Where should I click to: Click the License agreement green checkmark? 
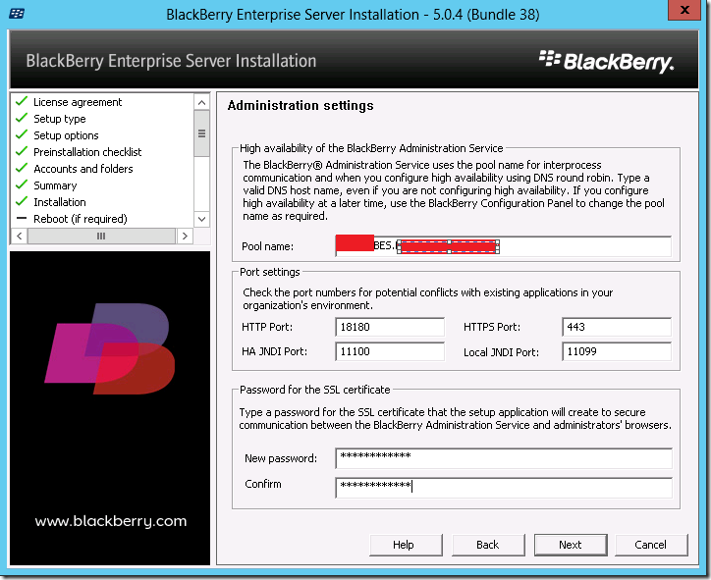click(x=22, y=101)
